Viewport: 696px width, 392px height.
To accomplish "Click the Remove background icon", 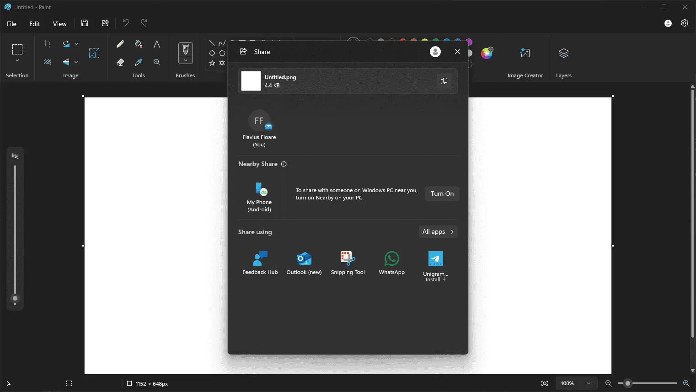I will (x=48, y=62).
